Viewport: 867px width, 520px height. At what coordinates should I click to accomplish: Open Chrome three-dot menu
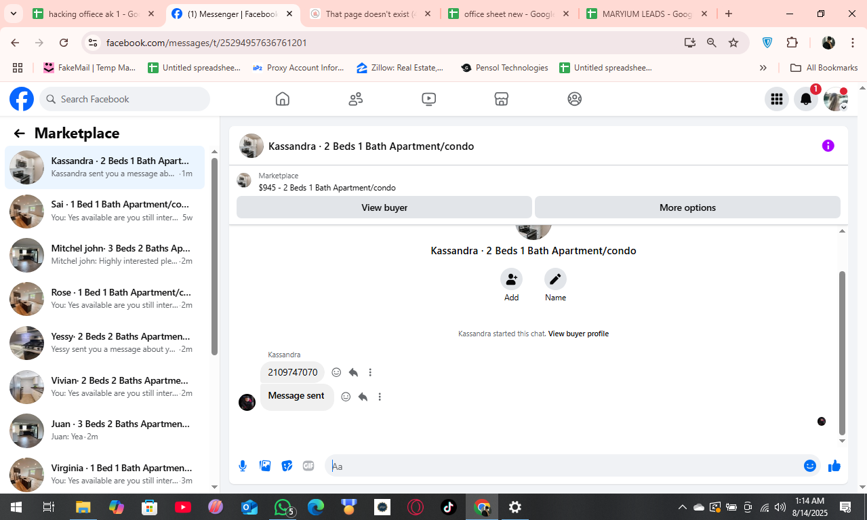(853, 43)
